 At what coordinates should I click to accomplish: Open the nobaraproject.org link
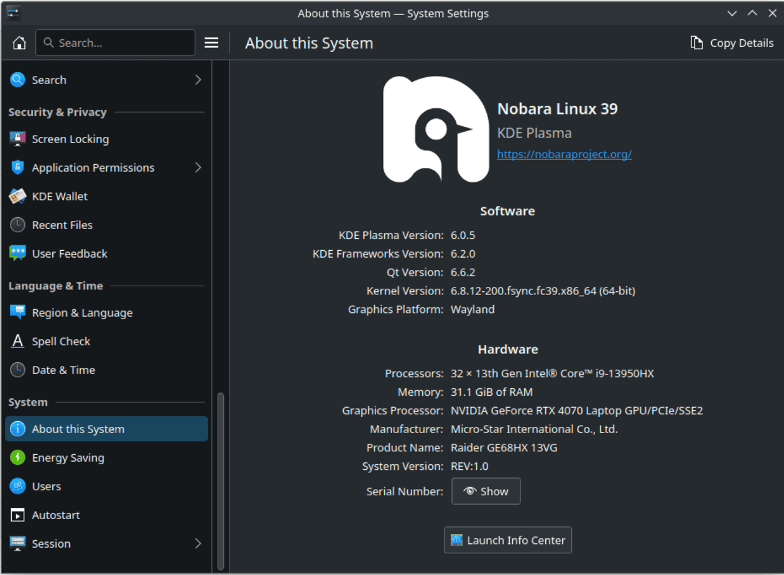coord(564,154)
